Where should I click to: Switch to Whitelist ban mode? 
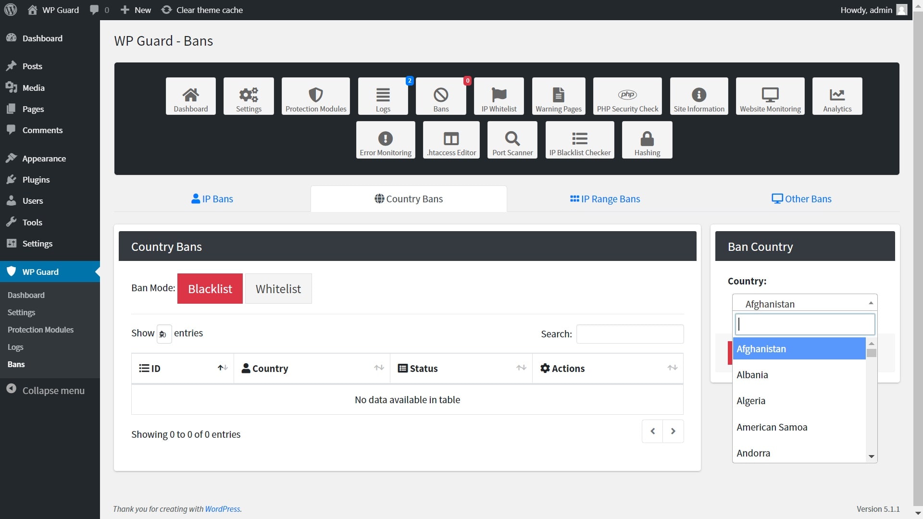[278, 288]
